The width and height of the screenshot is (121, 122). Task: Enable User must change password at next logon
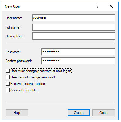tap(7, 71)
